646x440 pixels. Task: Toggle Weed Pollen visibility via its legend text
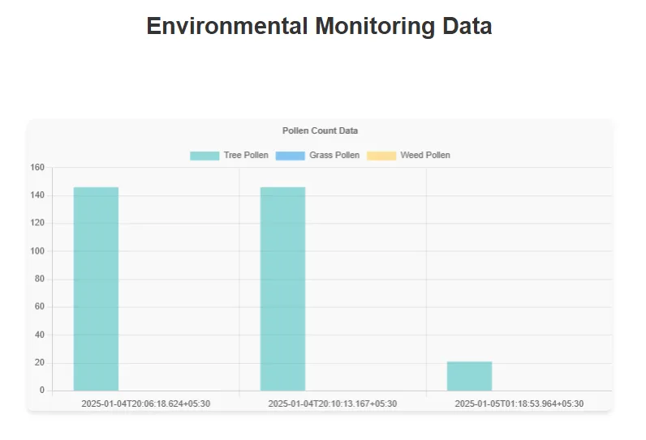tap(425, 156)
